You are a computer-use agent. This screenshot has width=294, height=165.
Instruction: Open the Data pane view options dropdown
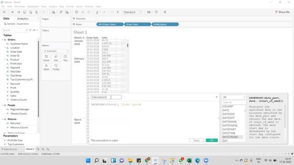(x=35, y=30)
